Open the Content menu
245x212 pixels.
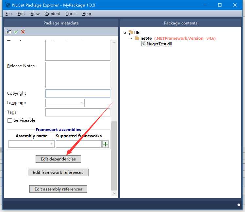tap(53, 14)
